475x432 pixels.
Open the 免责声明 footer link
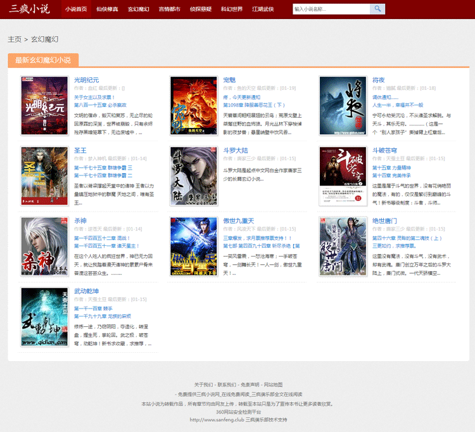[250, 384]
